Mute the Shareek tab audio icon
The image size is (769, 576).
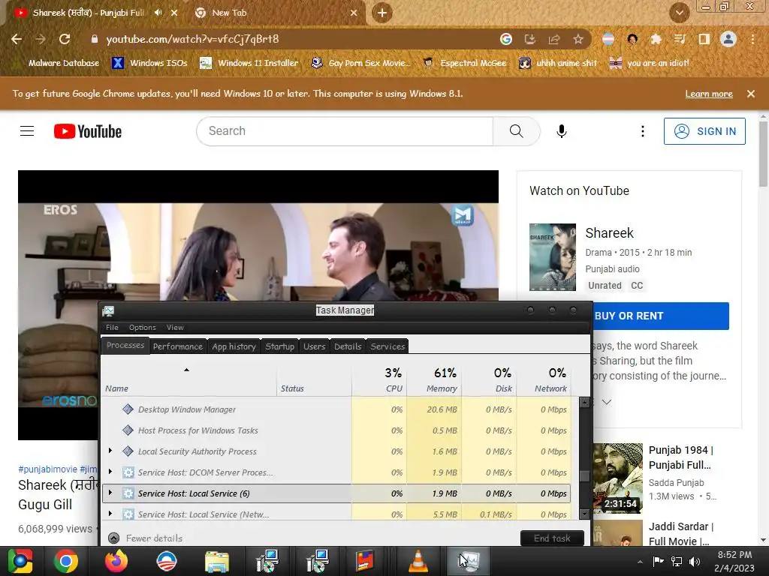[x=158, y=13]
